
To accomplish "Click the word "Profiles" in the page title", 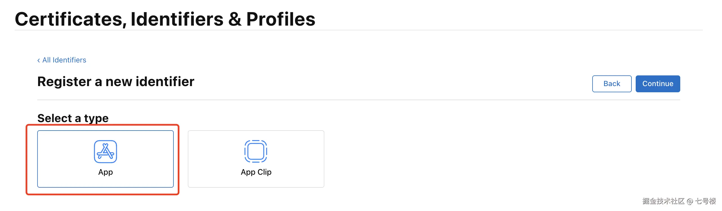I will [281, 19].
